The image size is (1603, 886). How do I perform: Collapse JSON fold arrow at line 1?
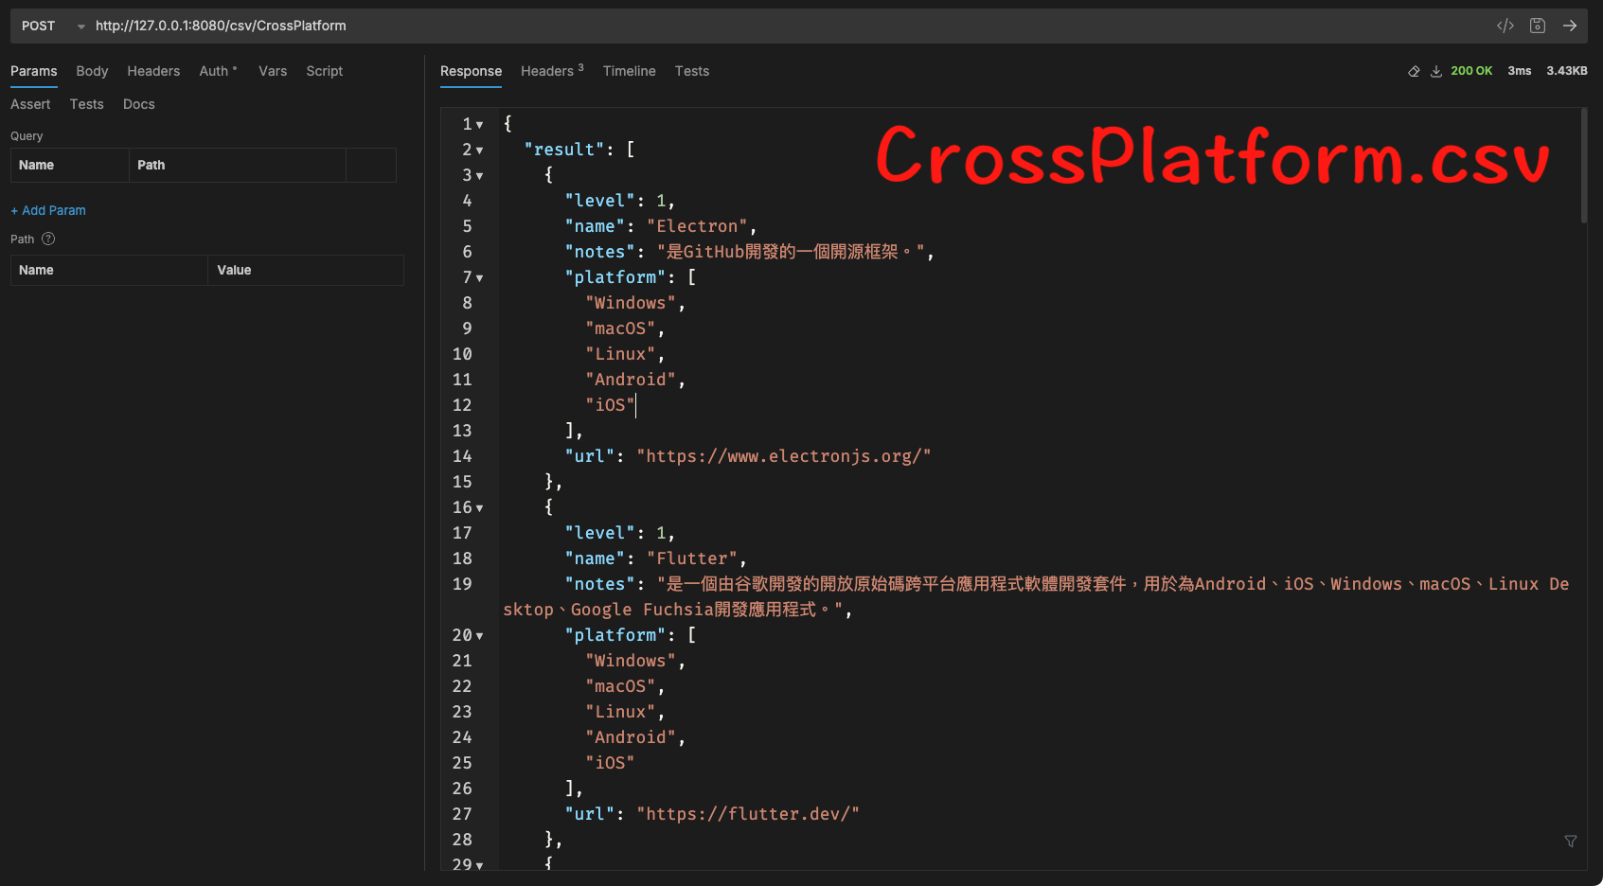[480, 125]
